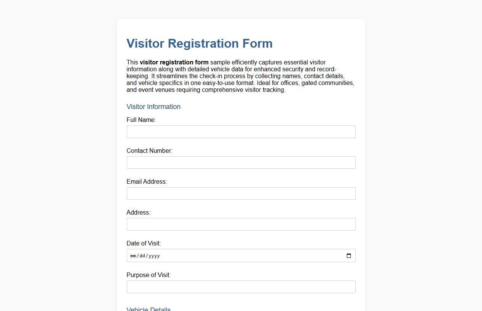Click the mm/dd/yyyy date input
This screenshot has height=311, width=482.
click(x=229, y=256)
